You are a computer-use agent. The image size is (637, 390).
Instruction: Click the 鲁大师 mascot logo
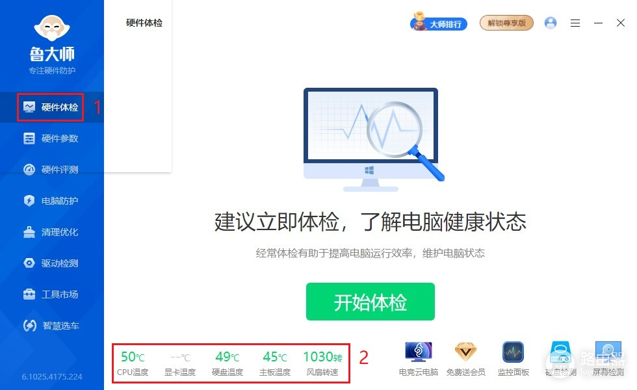pyautogui.click(x=52, y=28)
